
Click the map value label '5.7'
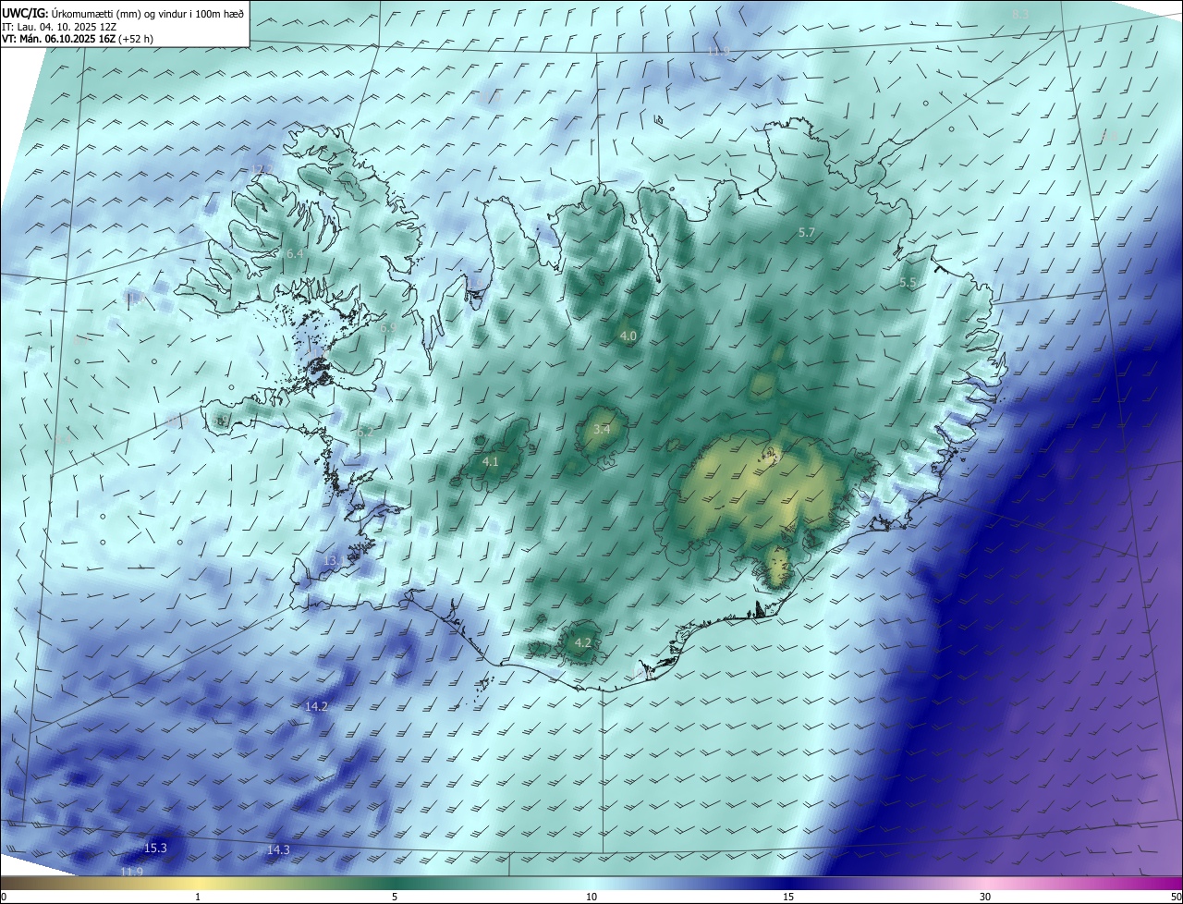pyautogui.click(x=807, y=233)
